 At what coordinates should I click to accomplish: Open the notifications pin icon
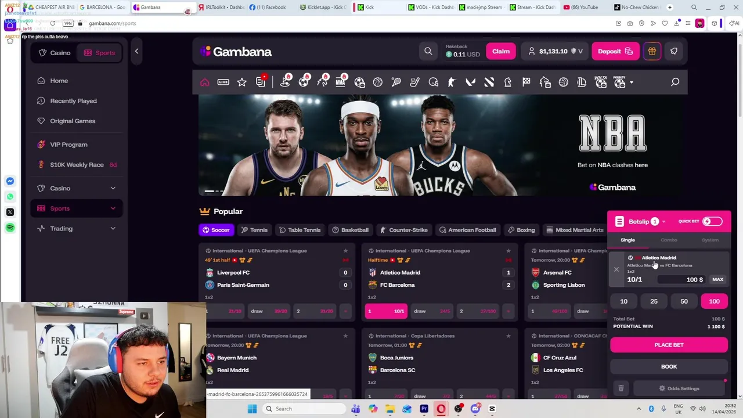(674, 51)
